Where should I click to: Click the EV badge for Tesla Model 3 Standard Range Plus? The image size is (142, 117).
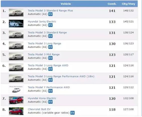(x=50, y=14)
